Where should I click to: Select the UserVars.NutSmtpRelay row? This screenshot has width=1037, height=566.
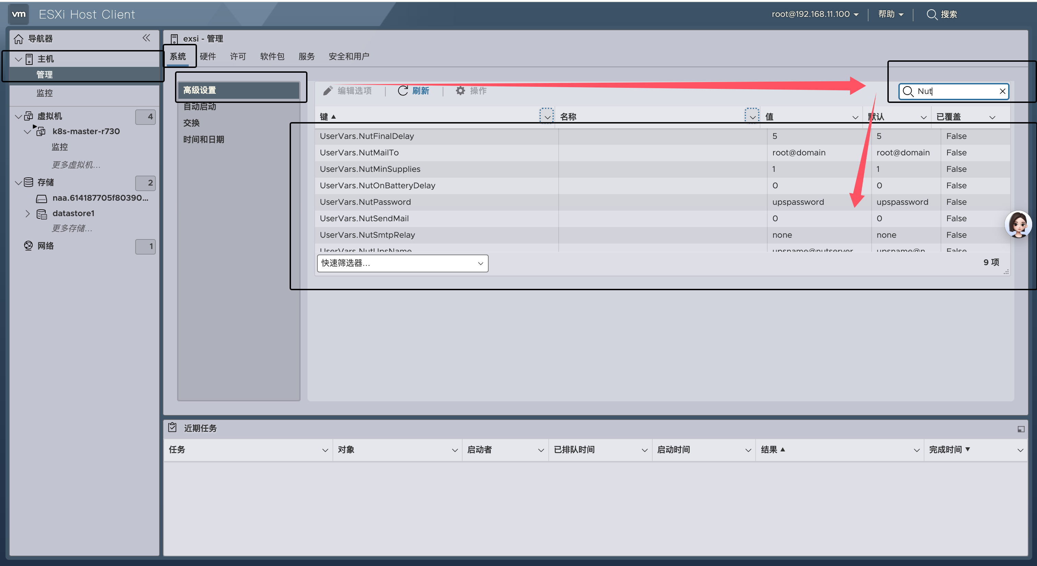click(662, 235)
